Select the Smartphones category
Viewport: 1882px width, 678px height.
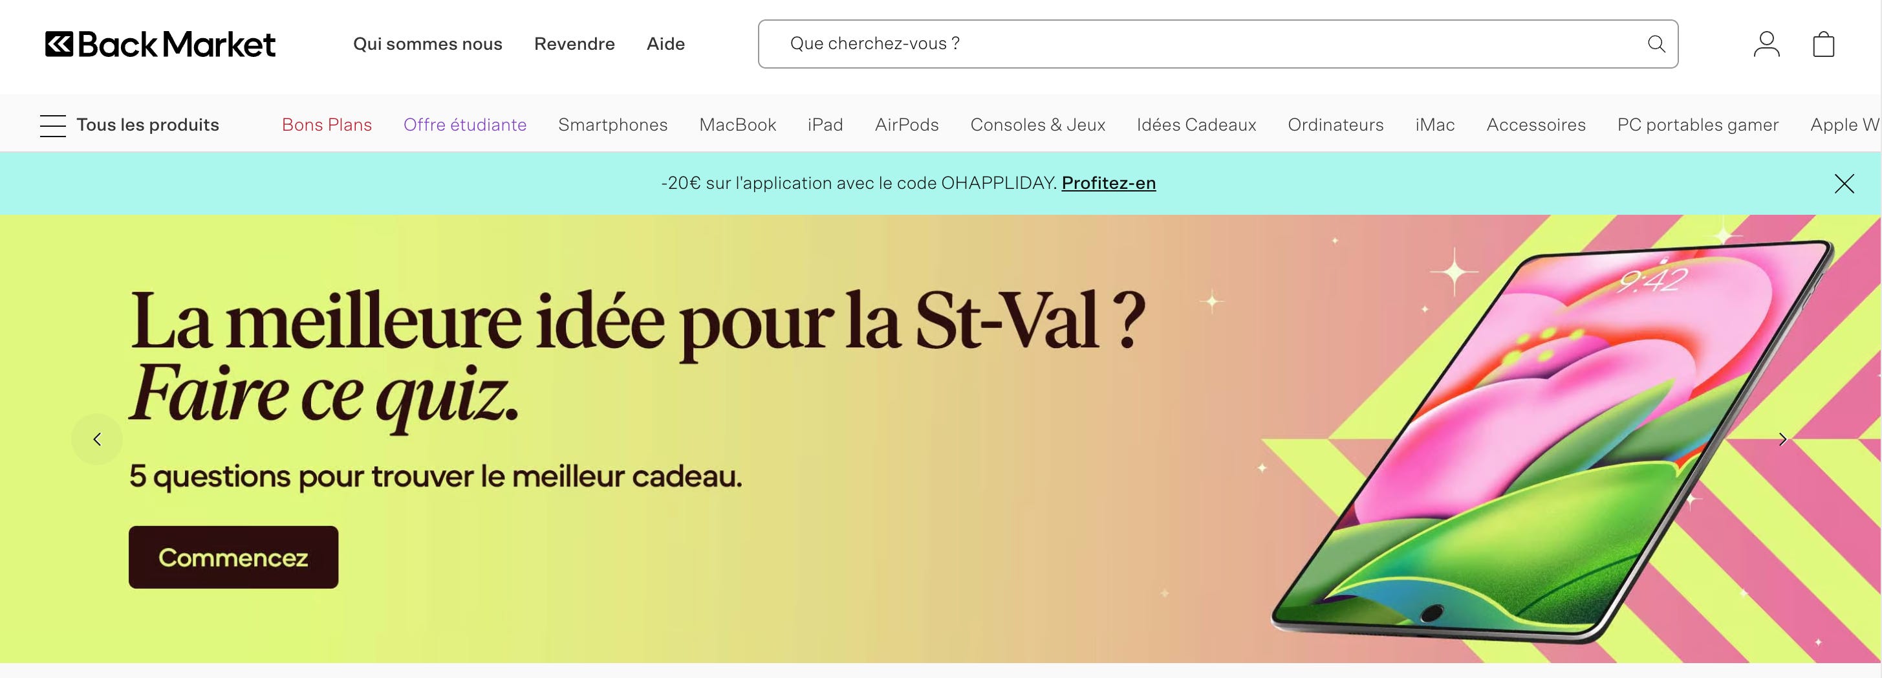pyautogui.click(x=612, y=125)
